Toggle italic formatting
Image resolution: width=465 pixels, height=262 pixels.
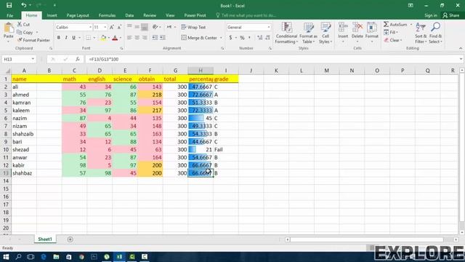click(66, 38)
